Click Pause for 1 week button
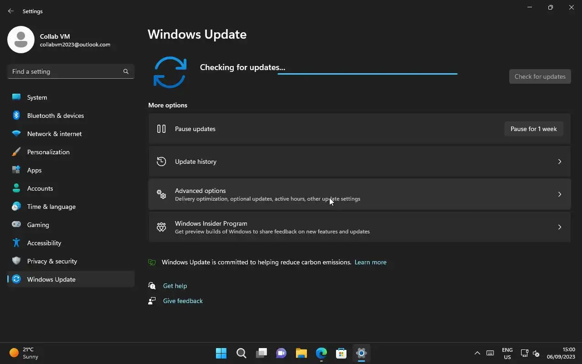 click(x=534, y=129)
